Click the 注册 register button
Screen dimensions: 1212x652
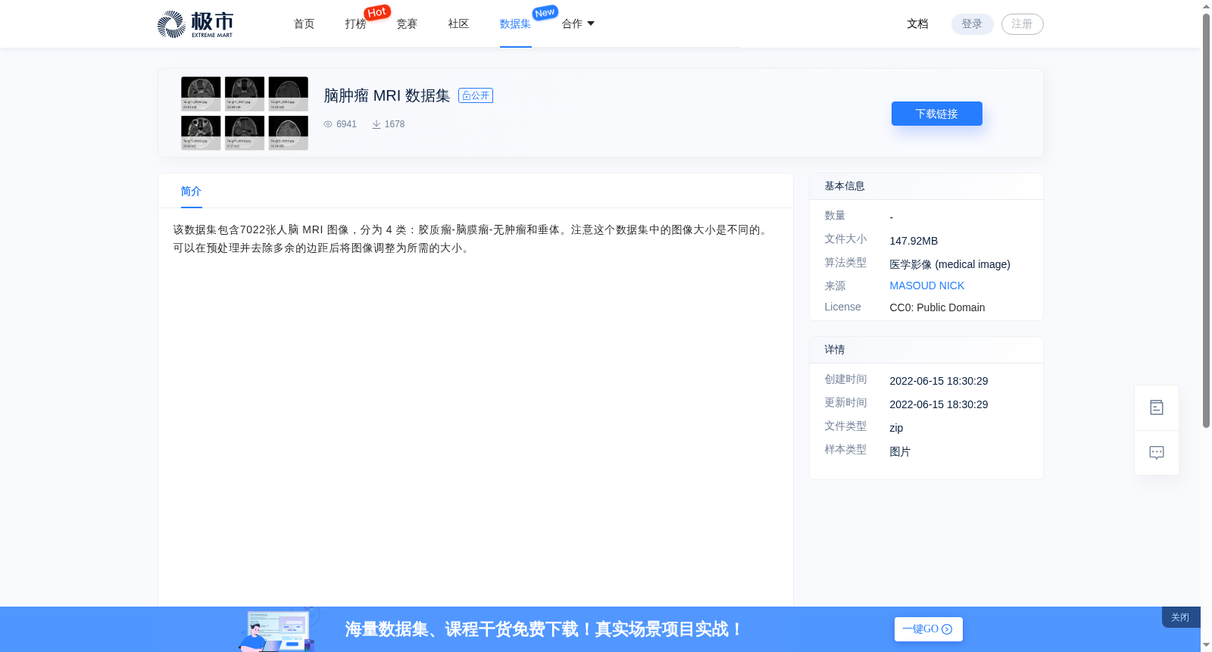pyautogui.click(x=1022, y=24)
